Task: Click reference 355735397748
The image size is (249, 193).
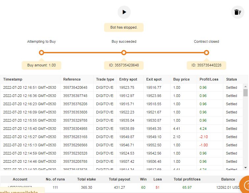Action: coord(75,96)
